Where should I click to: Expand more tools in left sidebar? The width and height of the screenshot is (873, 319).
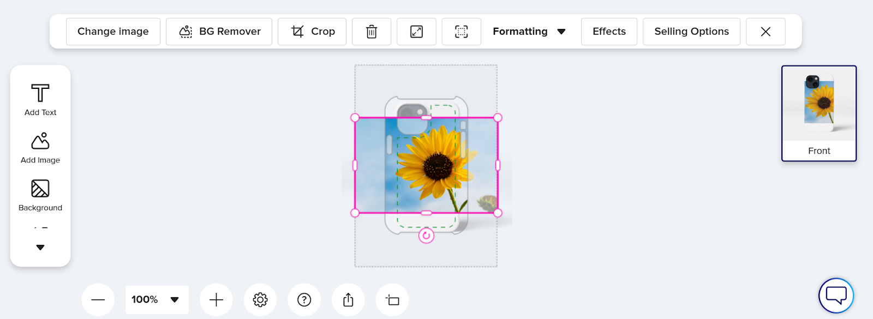[40, 247]
